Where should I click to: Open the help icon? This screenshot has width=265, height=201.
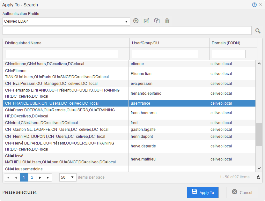pos(254,5)
